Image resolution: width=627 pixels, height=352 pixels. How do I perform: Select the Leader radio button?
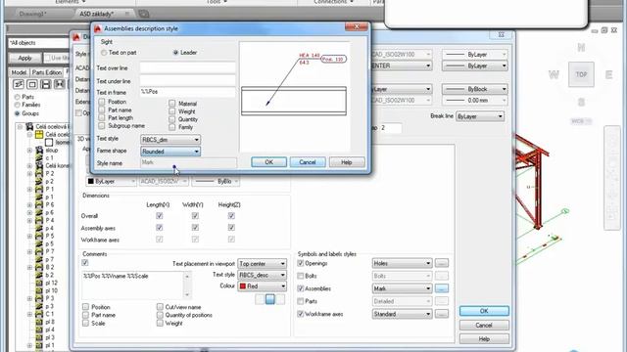[x=175, y=53]
